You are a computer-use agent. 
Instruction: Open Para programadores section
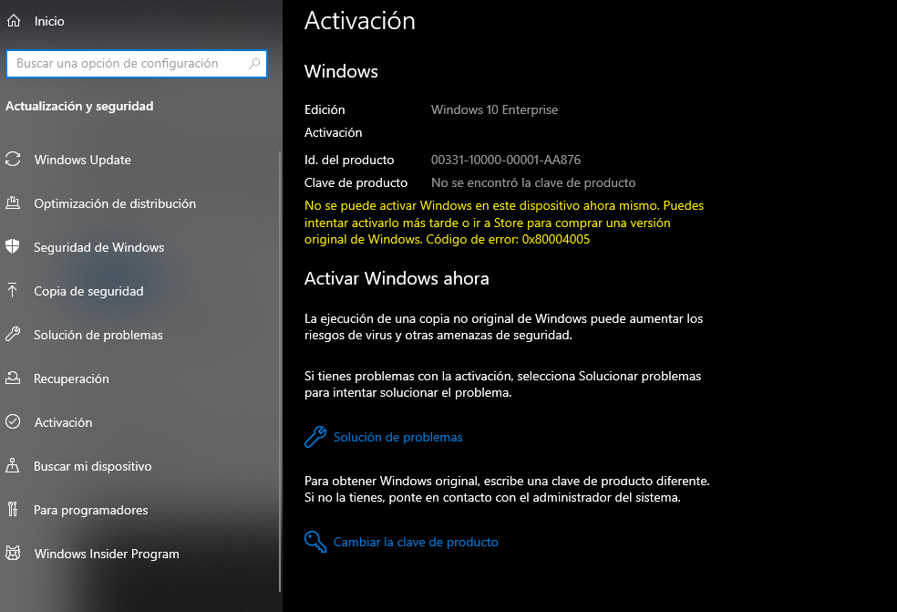pos(91,510)
